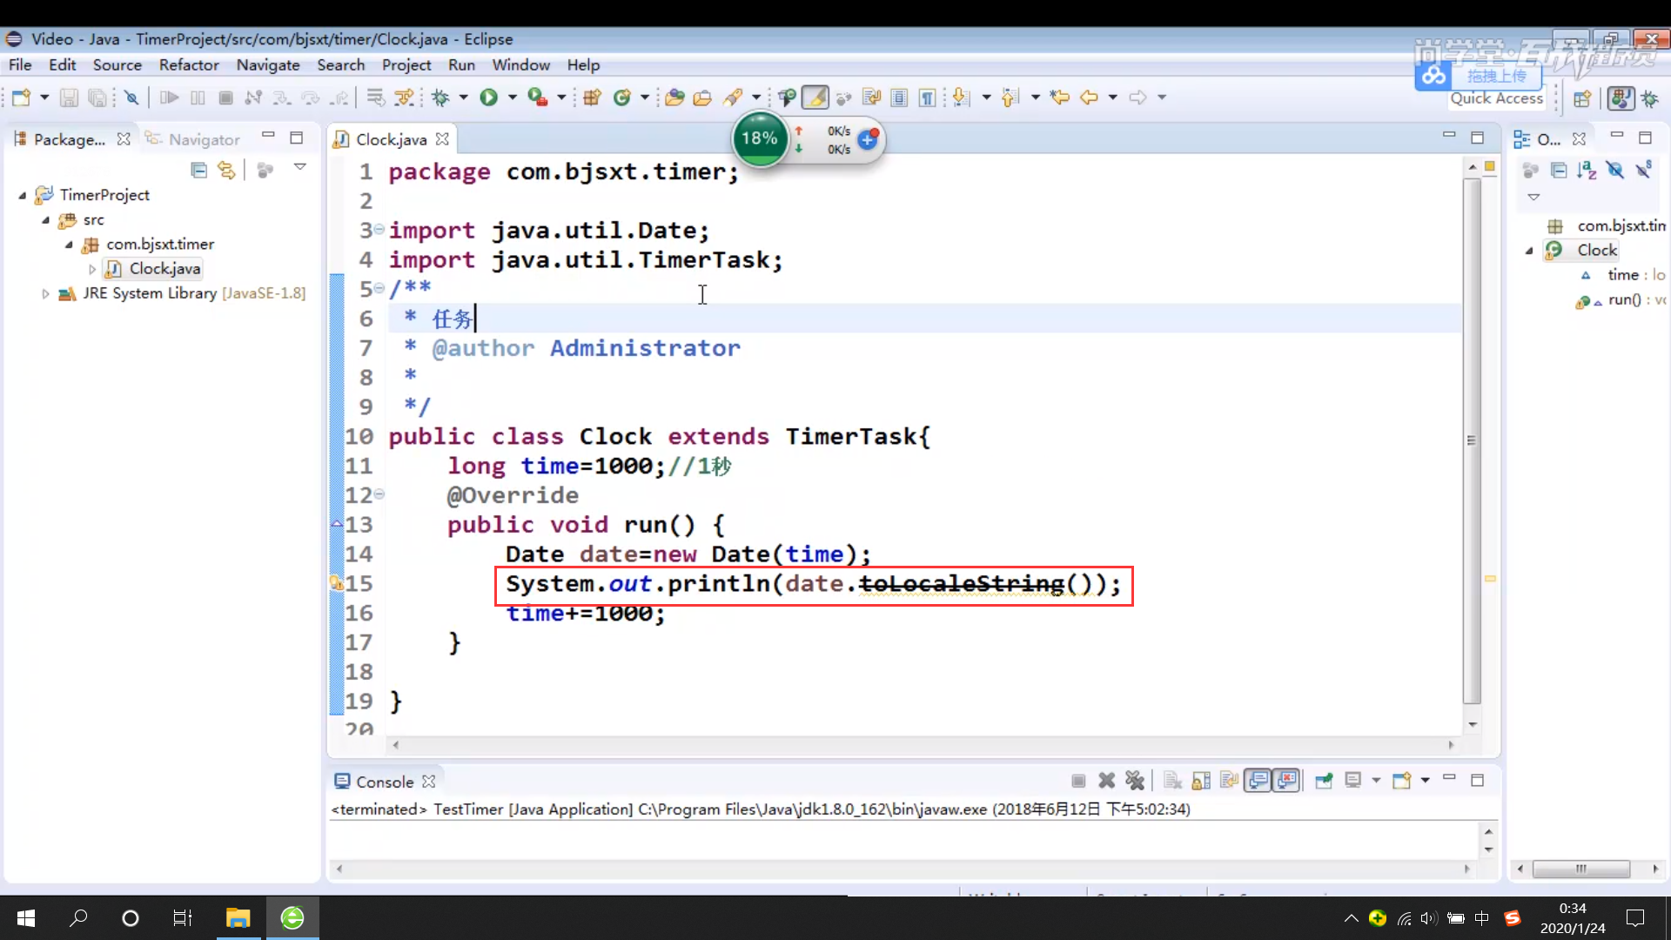Collapse the TimerProject tree node
The image size is (1671, 940).
[23, 195]
